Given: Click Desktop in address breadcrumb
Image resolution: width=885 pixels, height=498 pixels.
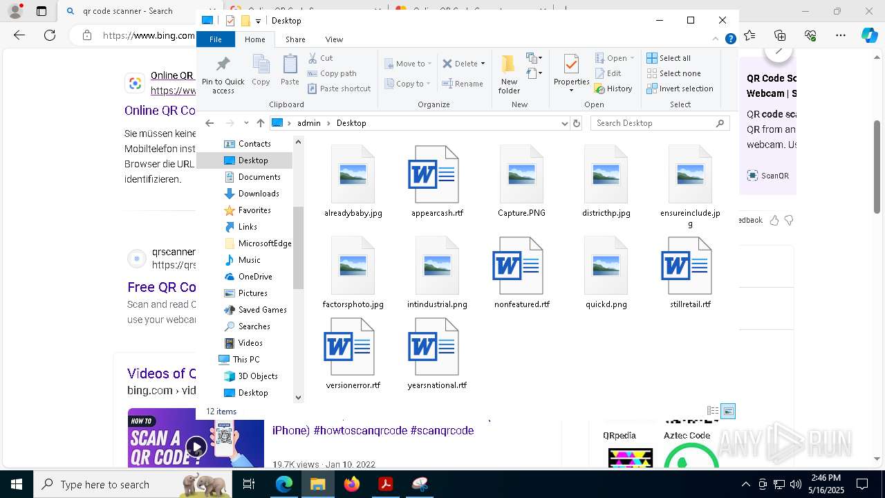Looking at the screenshot, I should (x=351, y=123).
